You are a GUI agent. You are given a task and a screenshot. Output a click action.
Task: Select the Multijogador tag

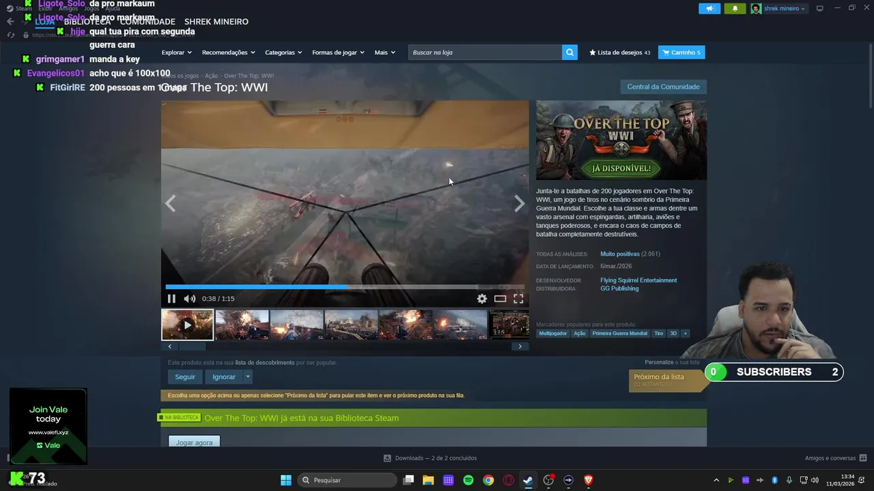(553, 333)
